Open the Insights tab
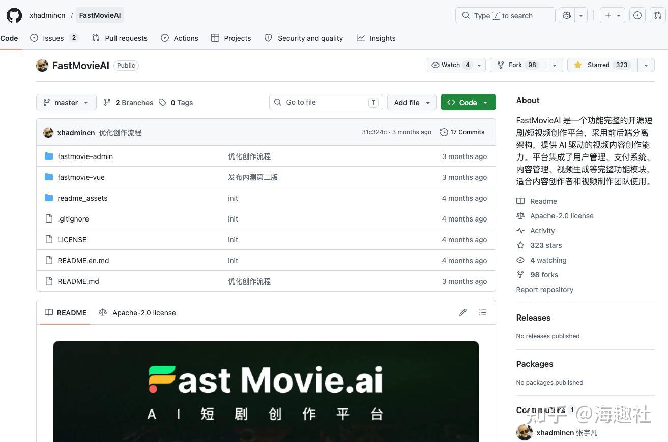 click(376, 38)
